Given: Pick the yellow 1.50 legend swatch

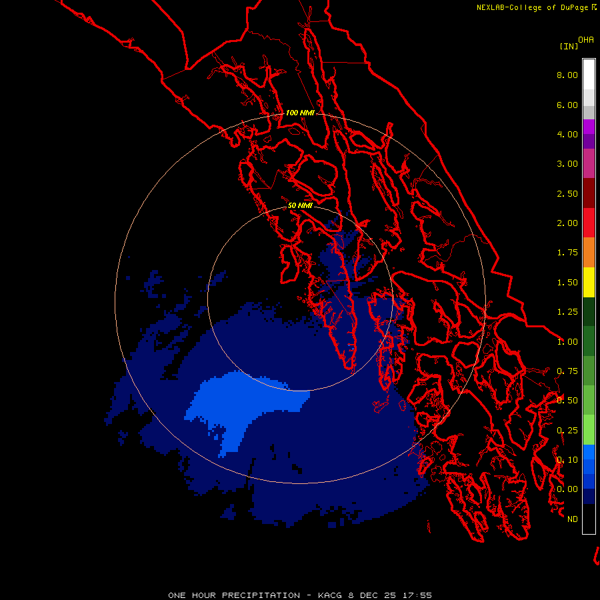Looking at the screenshot, I should pos(589,282).
